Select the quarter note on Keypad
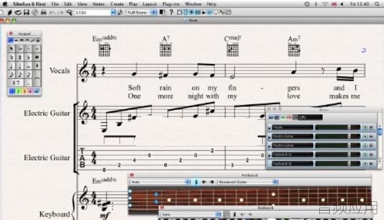 11,66
